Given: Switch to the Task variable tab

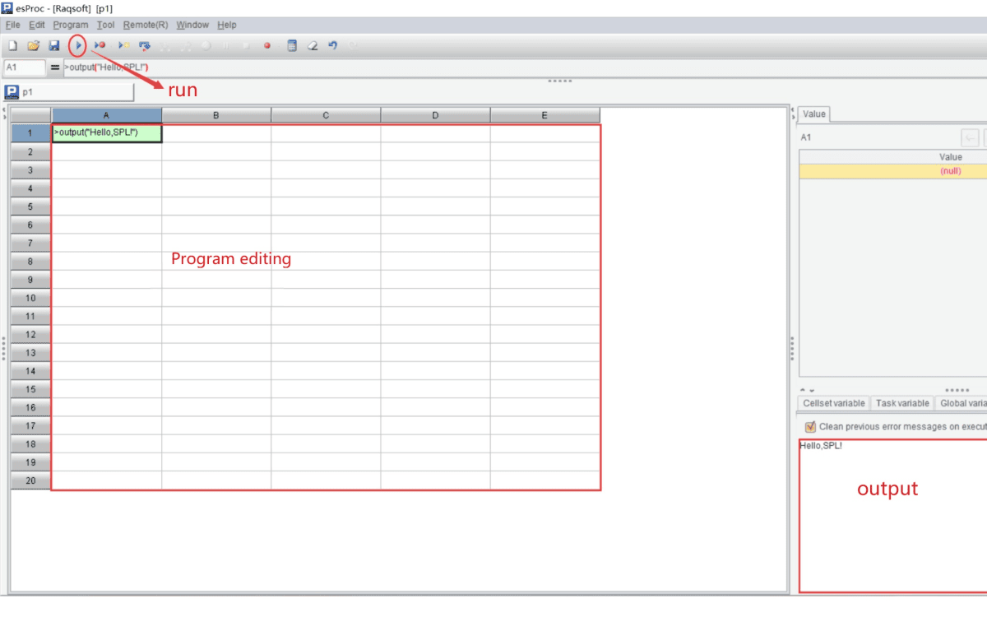Looking at the screenshot, I should click(902, 403).
